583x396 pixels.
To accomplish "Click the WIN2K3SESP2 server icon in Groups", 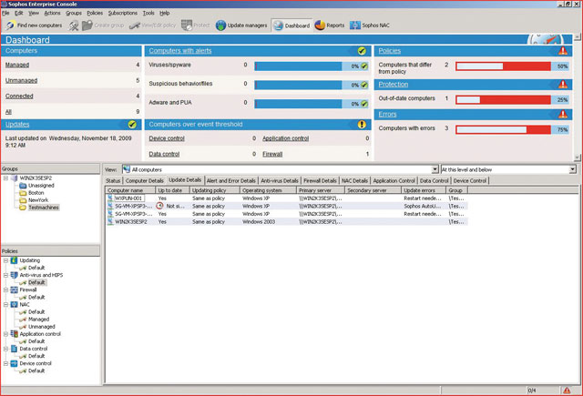I will point(15,178).
